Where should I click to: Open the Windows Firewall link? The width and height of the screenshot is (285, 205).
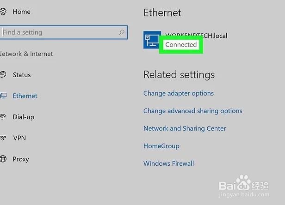[168, 163]
